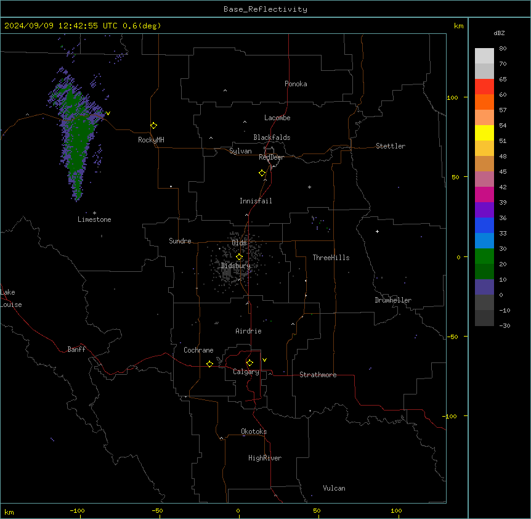Click the Sundre label
This screenshot has height=519, width=531.
pyautogui.click(x=180, y=241)
